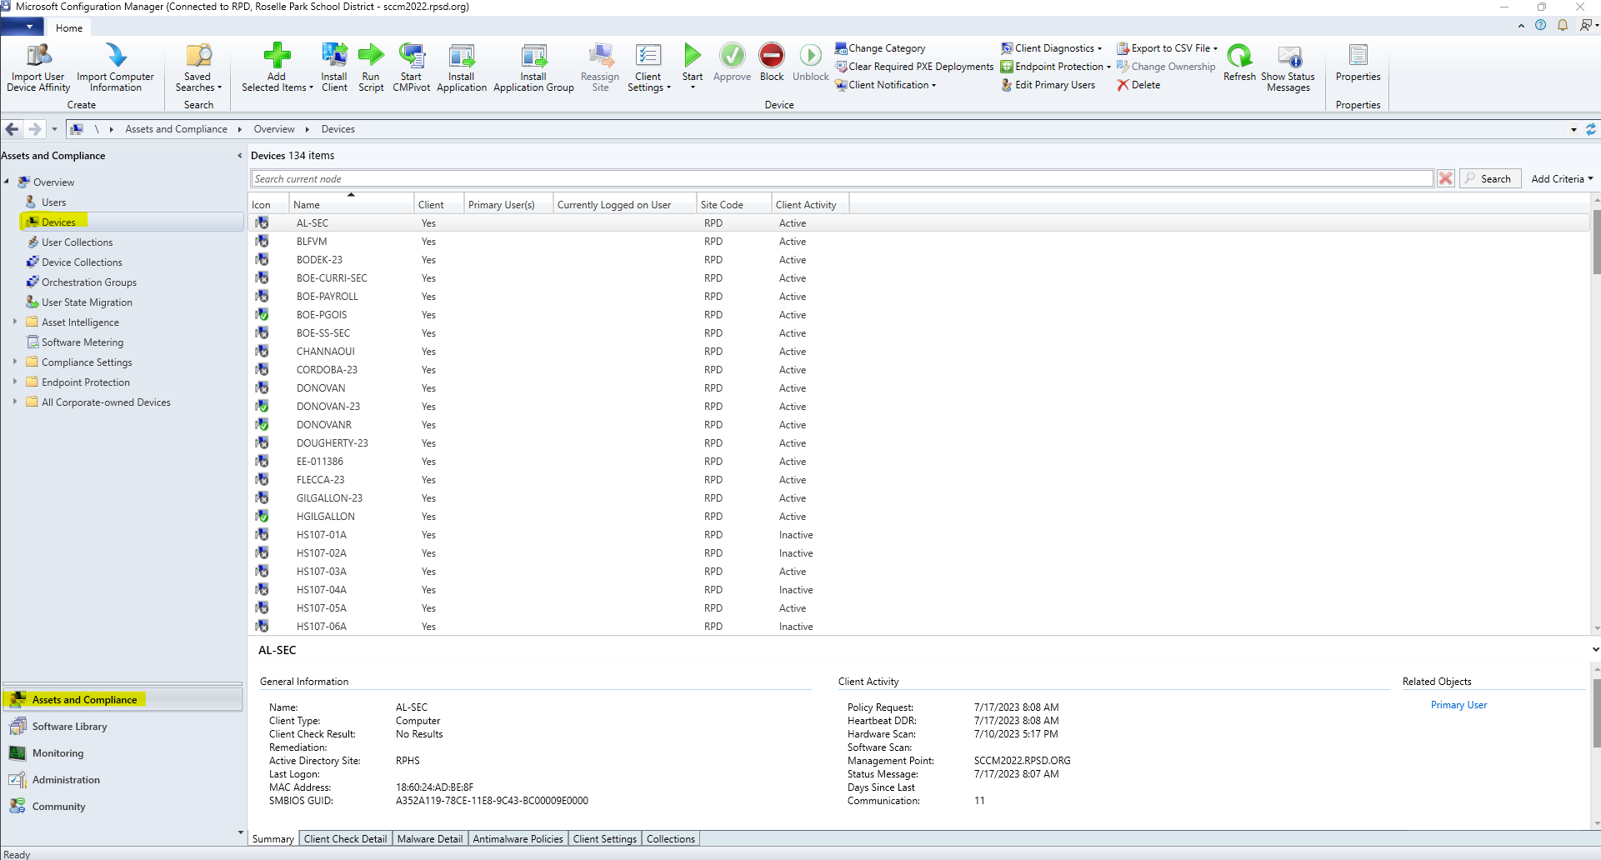This screenshot has width=1601, height=860.
Task: Click the red Block icon
Action: (x=772, y=56)
